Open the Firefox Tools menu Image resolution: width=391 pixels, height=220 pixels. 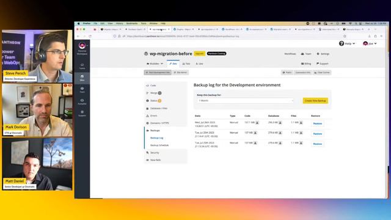[144, 23]
